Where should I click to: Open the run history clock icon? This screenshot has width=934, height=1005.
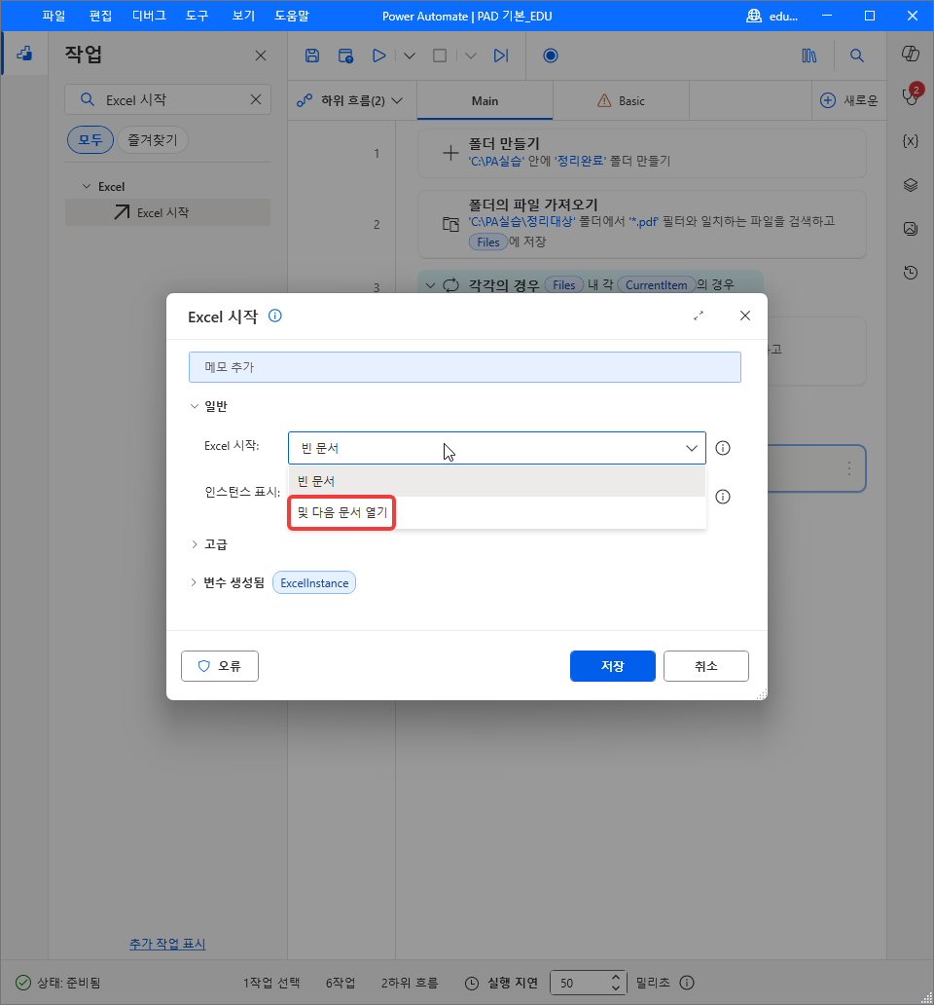911,273
